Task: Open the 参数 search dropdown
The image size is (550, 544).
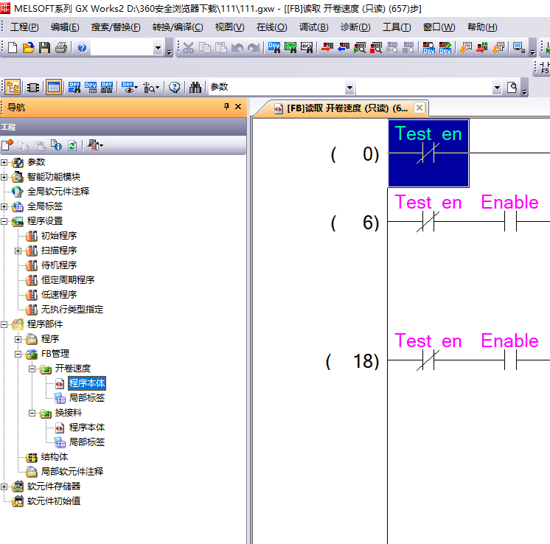Action: (496, 87)
